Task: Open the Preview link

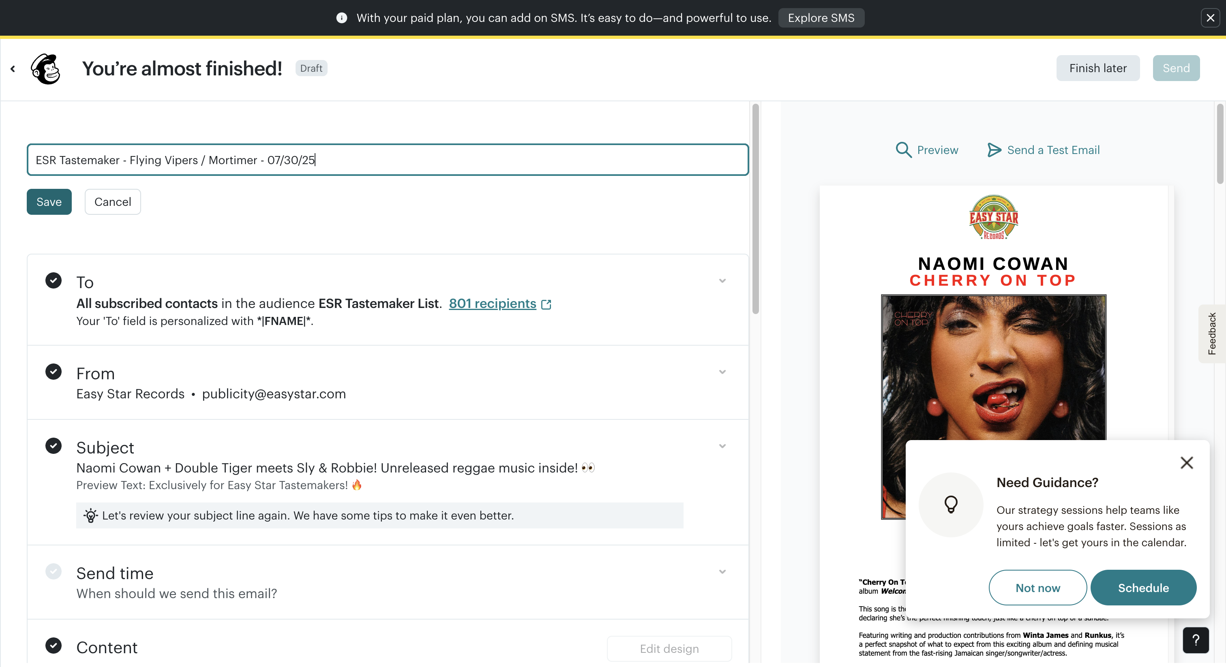Action: point(938,150)
